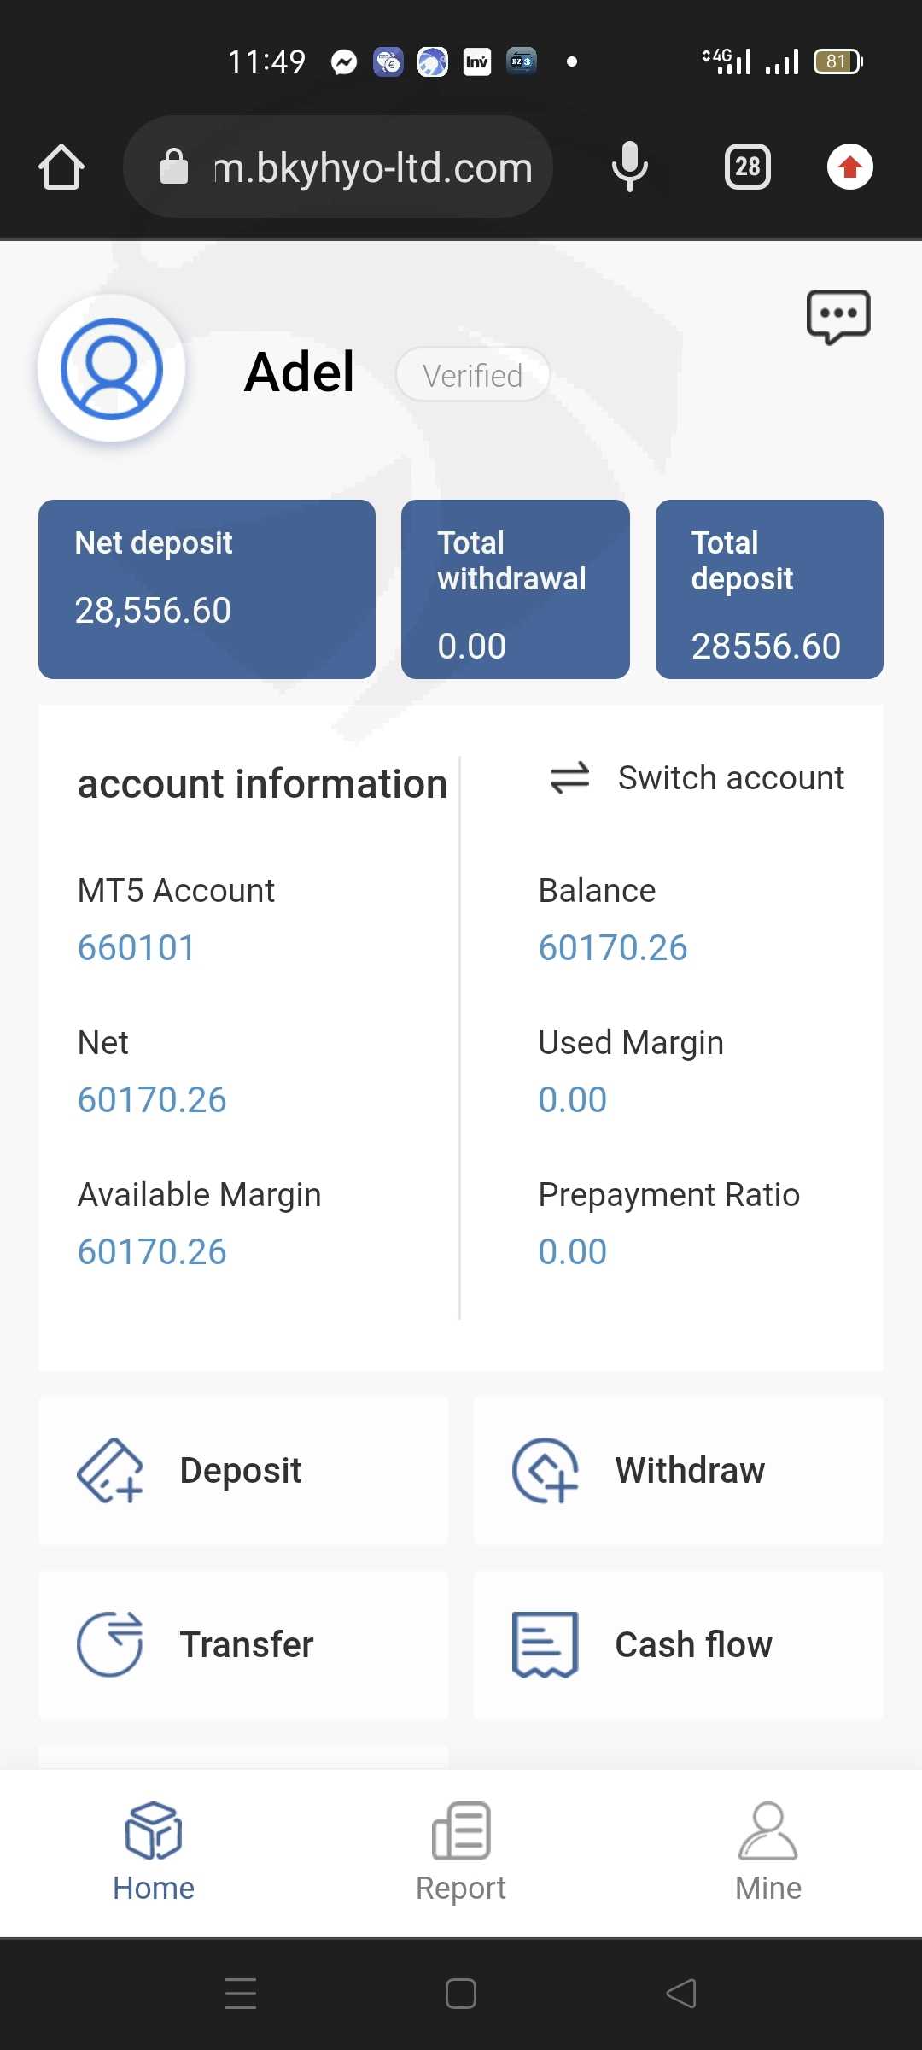The width and height of the screenshot is (922, 2050).
Task: Tap the Total withdrawal summary card
Action: click(x=515, y=589)
